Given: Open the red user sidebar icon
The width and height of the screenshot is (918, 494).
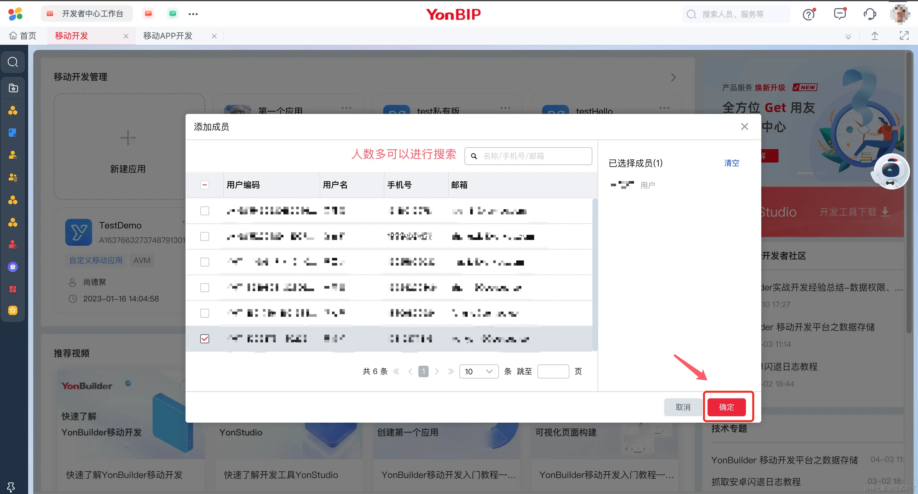Looking at the screenshot, I should [13, 244].
